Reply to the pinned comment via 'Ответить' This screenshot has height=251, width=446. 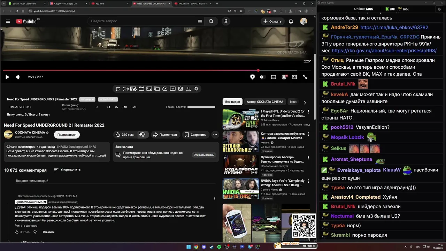48,232
